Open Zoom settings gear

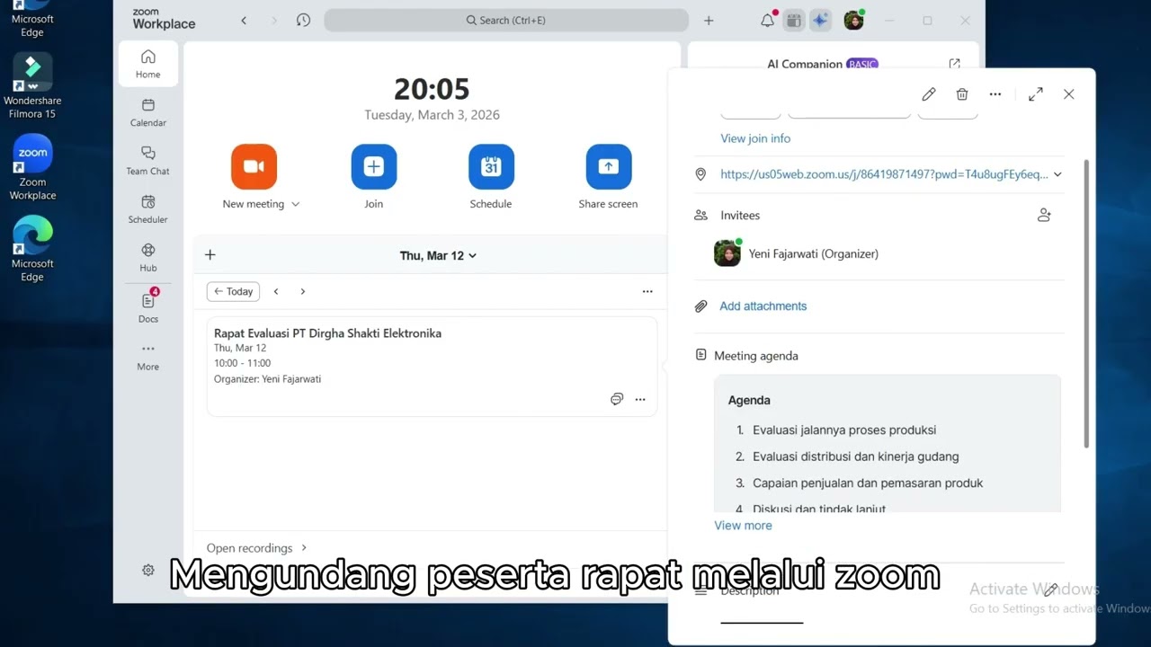tap(148, 570)
